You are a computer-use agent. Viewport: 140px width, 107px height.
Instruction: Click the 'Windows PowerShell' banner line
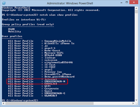16,8
